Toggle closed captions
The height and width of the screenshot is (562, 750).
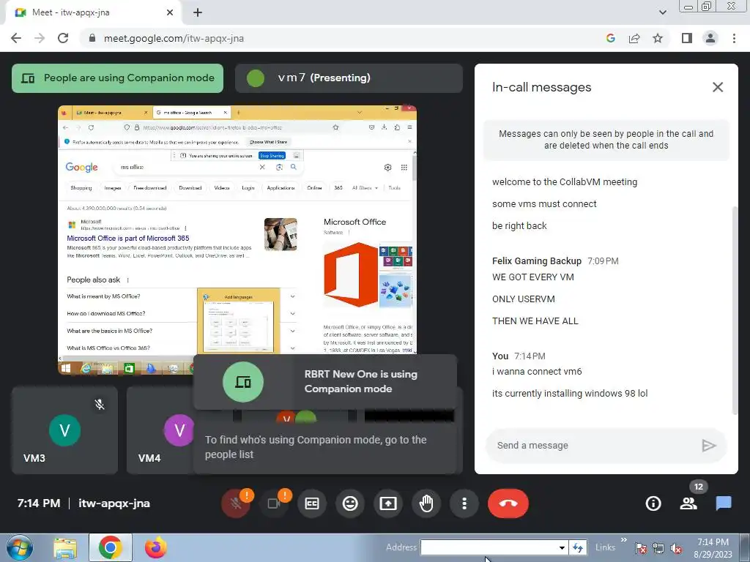312,503
